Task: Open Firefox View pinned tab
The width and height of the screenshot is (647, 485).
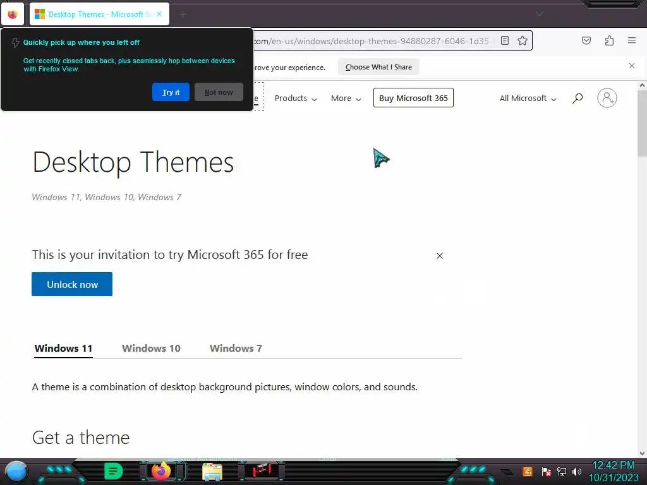Action: coord(13,15)
